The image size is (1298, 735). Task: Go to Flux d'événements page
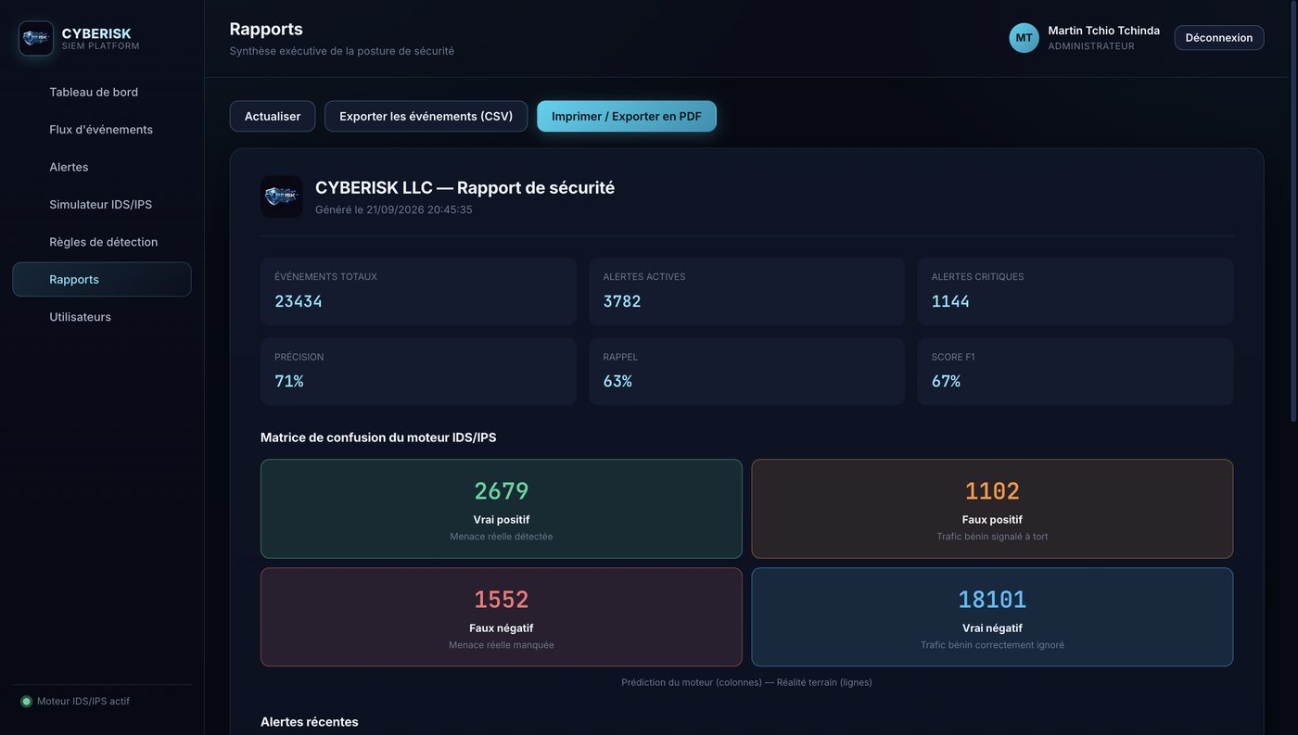tap(102, 130)
